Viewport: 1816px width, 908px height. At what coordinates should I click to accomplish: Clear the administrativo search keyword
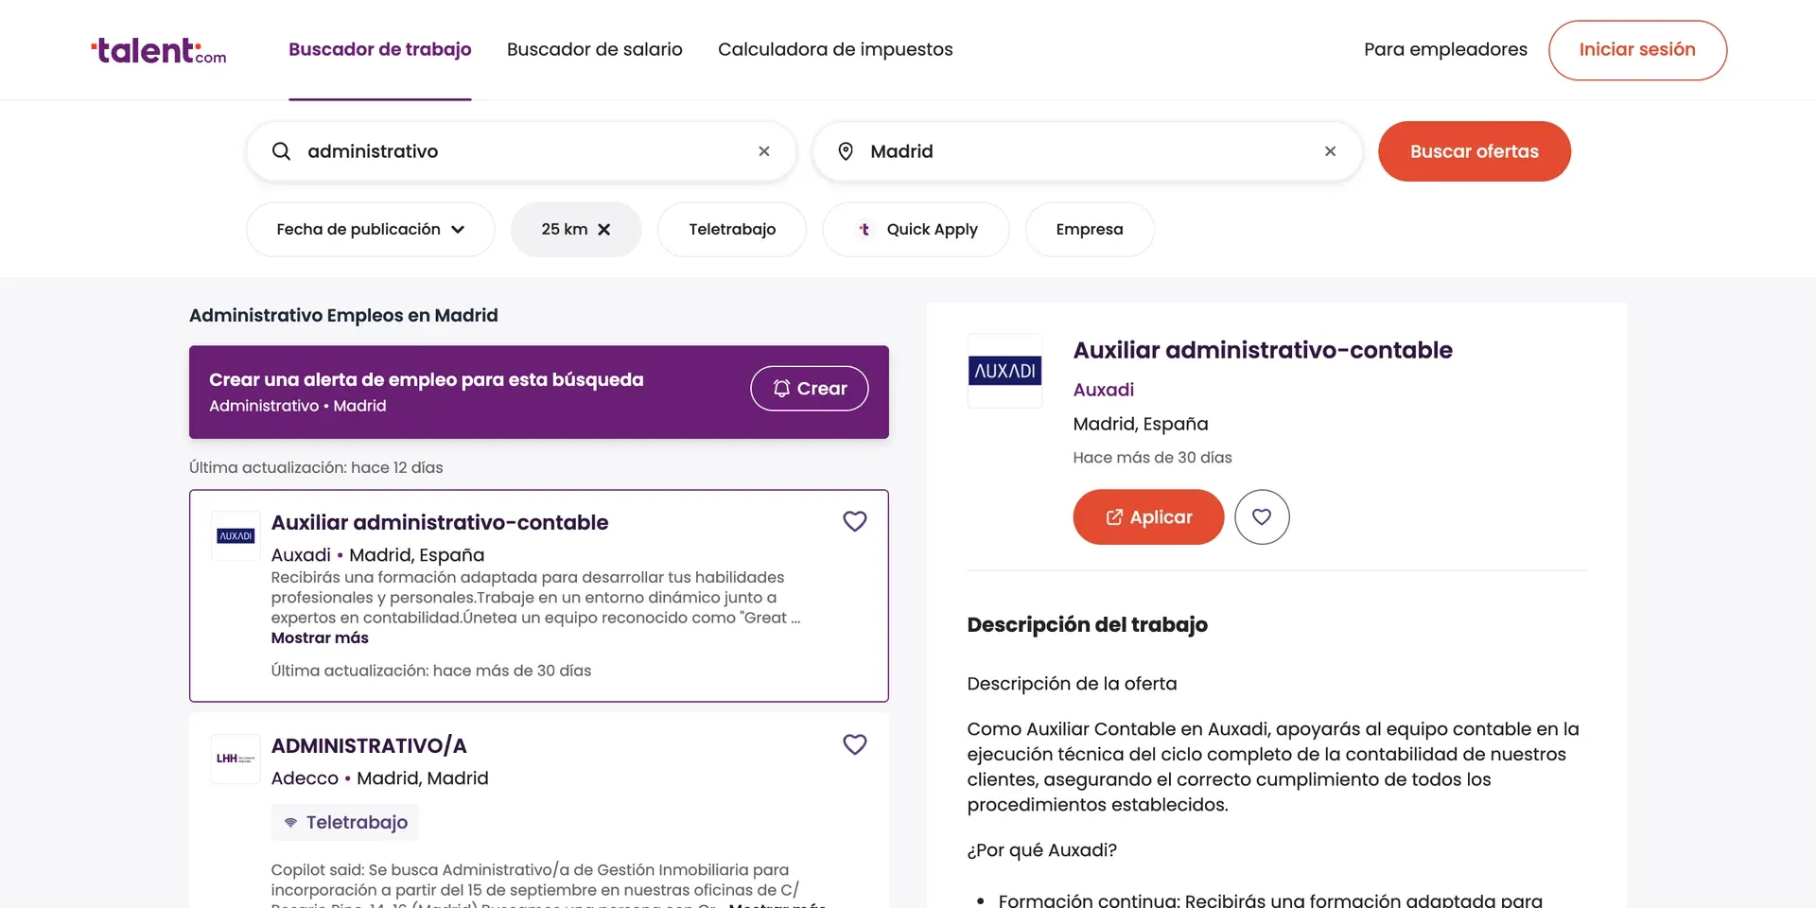(x=764, y=151)
